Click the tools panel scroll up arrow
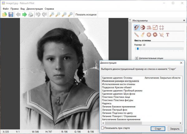This screenshot has width=187, height=134. coord(130,20)
